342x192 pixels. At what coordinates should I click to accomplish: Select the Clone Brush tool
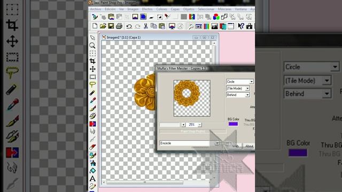click(92, 116)
